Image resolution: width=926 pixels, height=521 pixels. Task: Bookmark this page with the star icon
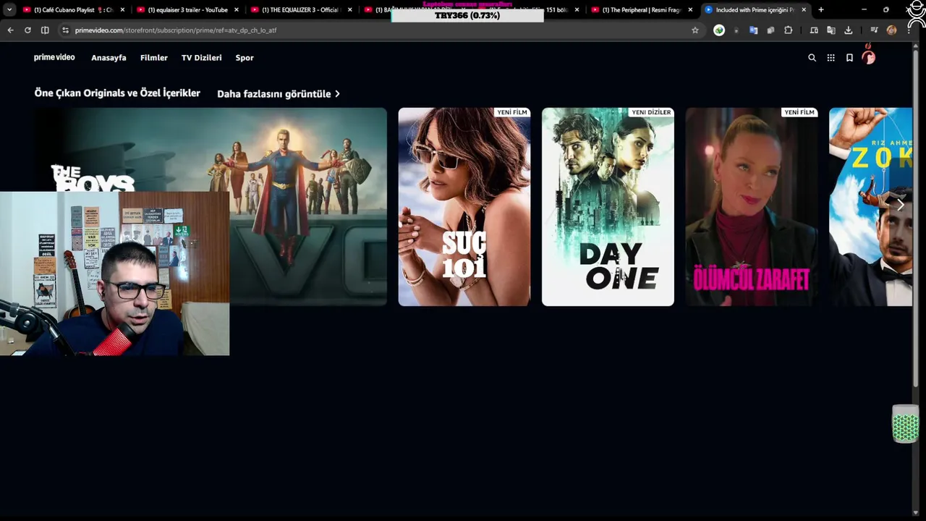[x=695, y=30]
